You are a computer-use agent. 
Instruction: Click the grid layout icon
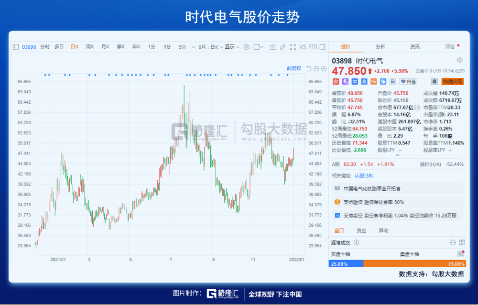click(x=462, y=242)
